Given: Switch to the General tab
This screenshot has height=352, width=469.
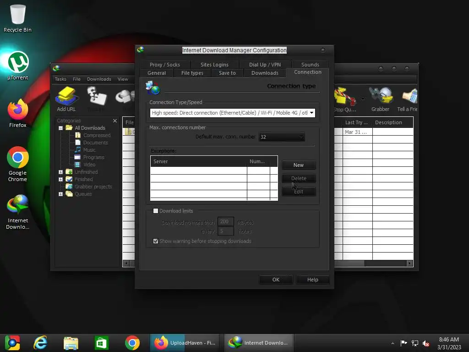Looking at the screenshot, I should 157,73.
